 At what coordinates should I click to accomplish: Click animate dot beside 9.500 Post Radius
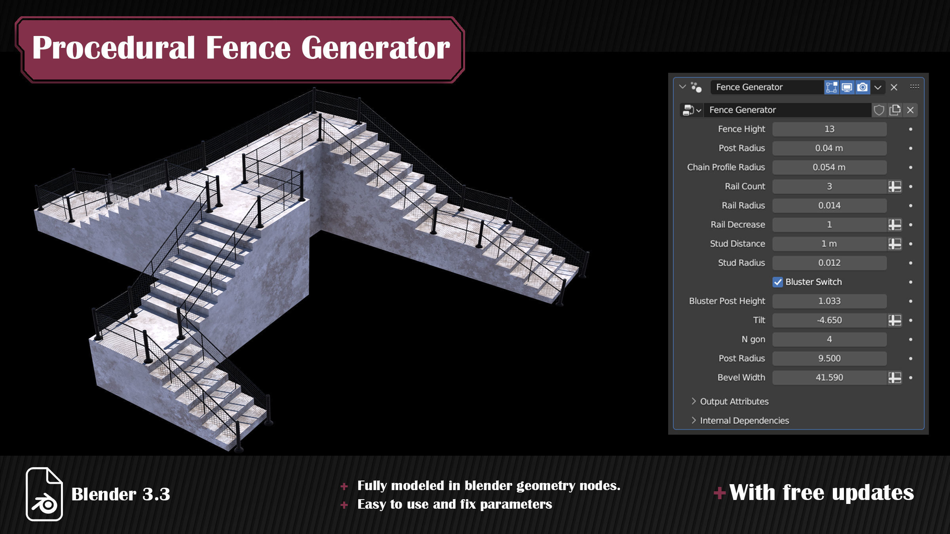pos(910,358)
